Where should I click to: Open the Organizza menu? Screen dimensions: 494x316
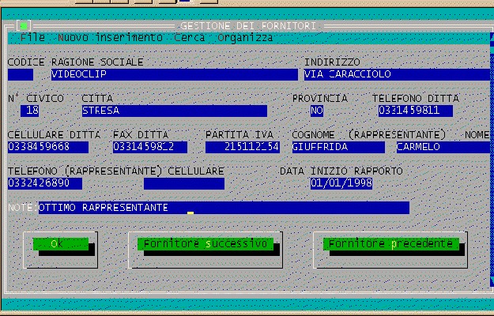click(x=245, y=38)
